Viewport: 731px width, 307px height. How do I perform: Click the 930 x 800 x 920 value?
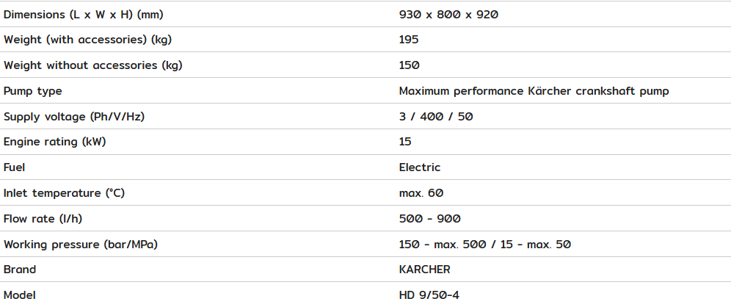(x=448, y=15)
